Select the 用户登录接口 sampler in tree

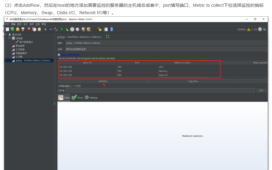tap(26, 42)
